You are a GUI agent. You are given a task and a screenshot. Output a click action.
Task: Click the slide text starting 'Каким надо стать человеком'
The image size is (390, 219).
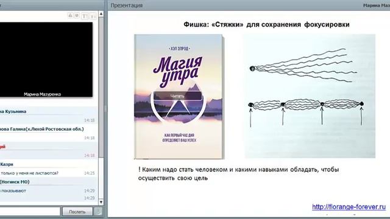point(238,174)
